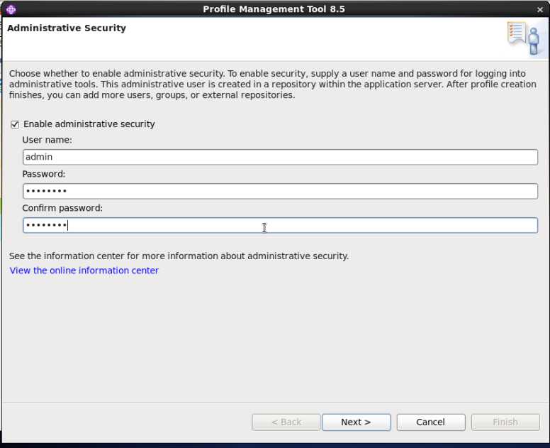Click the "Confirm password:" label

[x=62, y=208]
